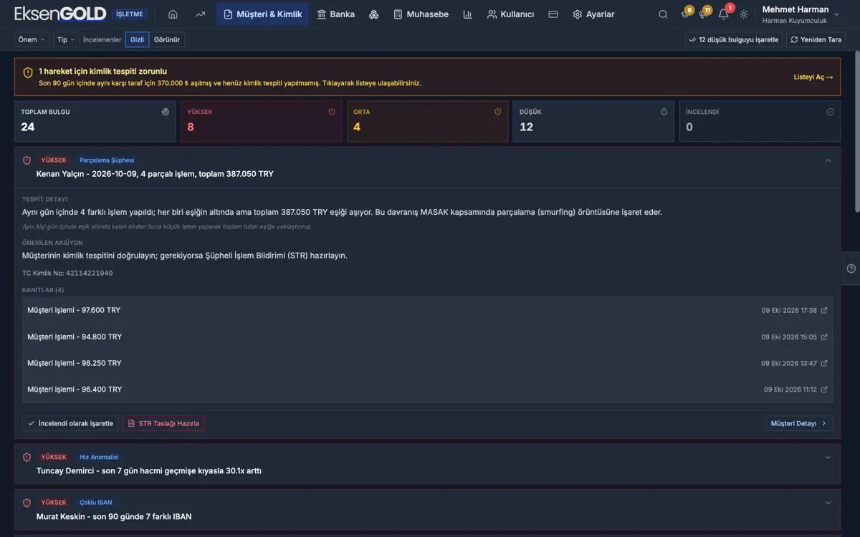Open the trend chart icon in navbar

click(200, 14)
